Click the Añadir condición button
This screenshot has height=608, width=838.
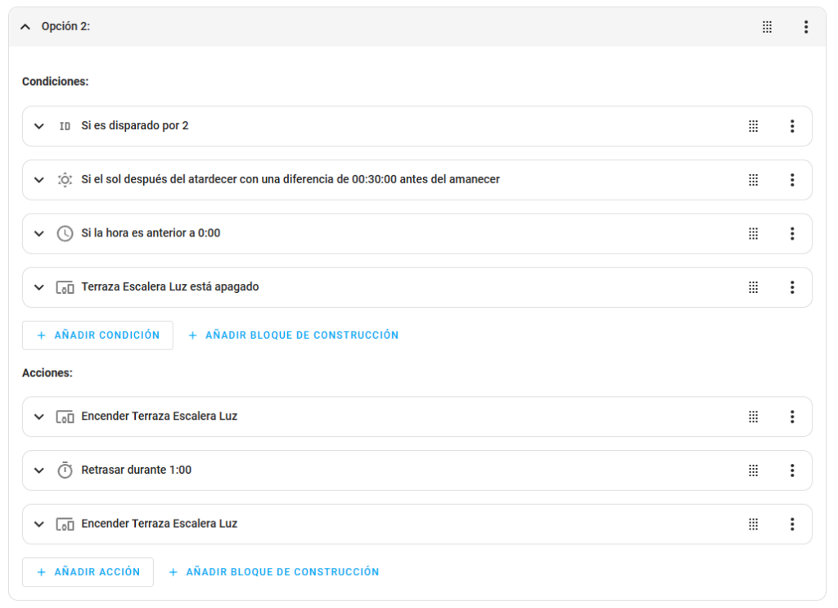click(97, 336)
